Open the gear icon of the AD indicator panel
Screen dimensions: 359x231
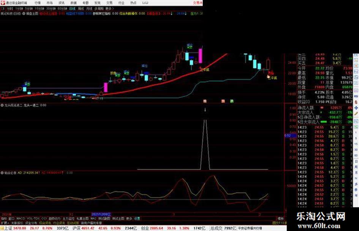(x=2, y=173)
